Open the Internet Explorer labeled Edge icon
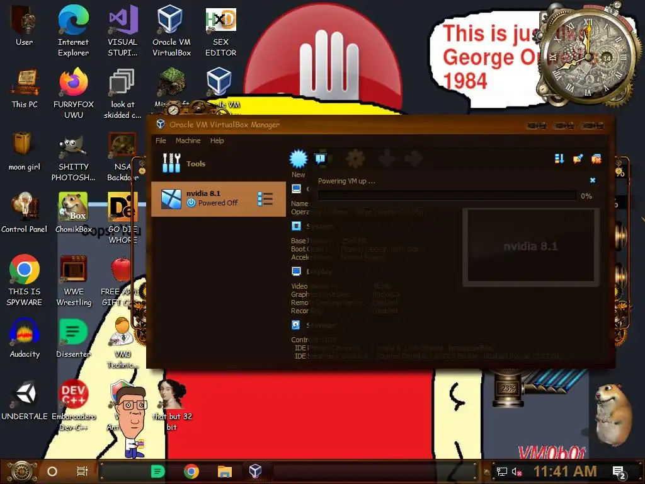Screen dimensions: 645x484 [73, 30]
